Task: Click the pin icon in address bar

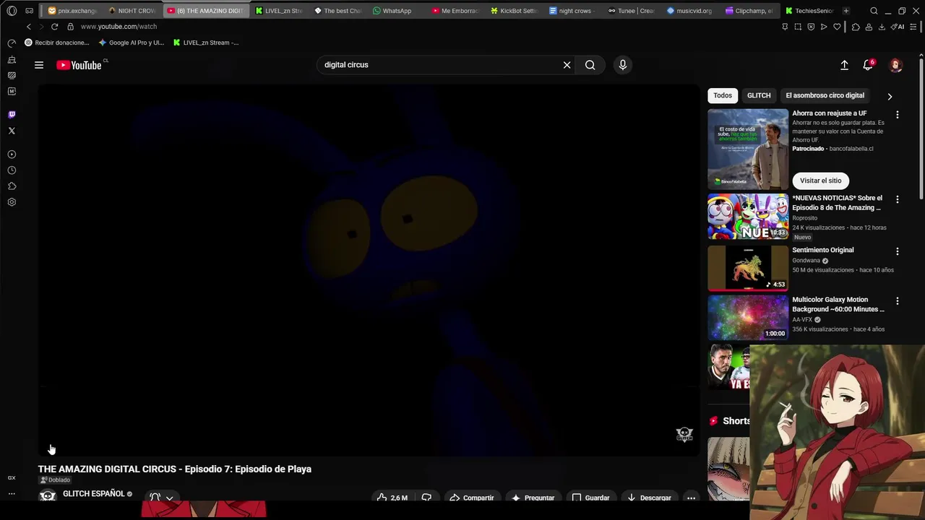Action: [785, 27]
